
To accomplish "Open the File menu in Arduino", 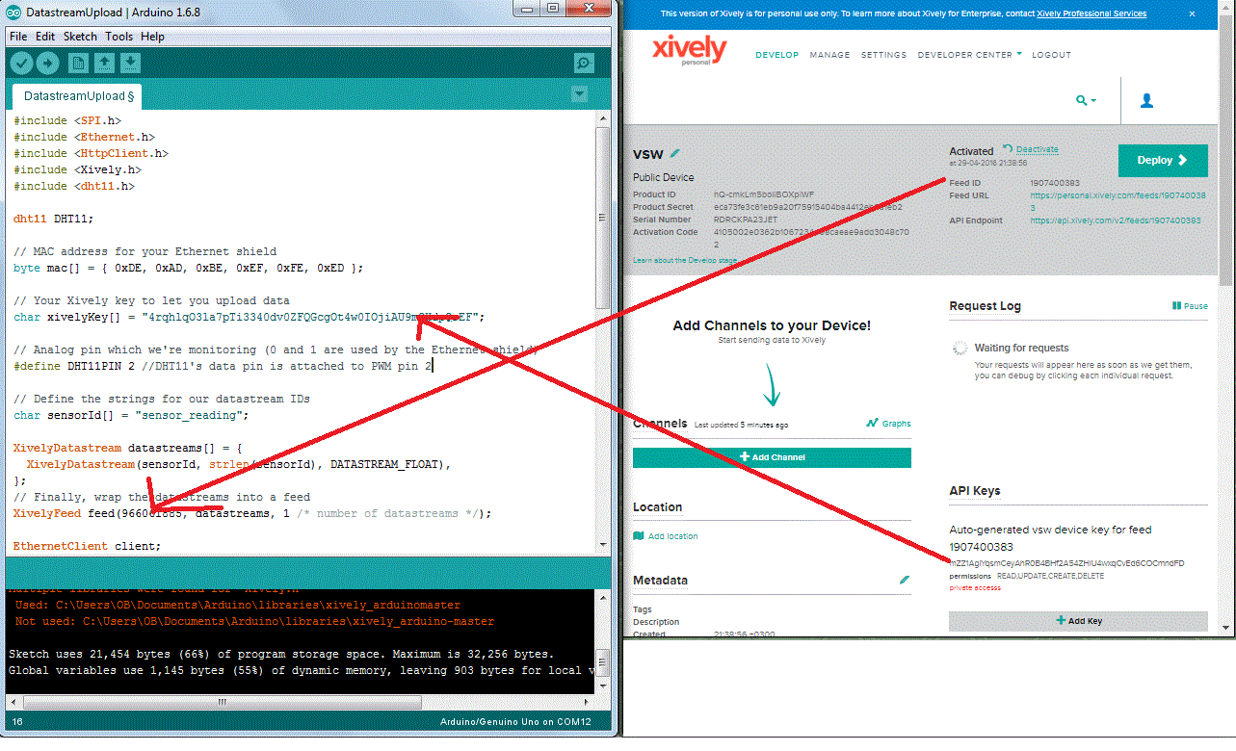I will coord(18,37).
